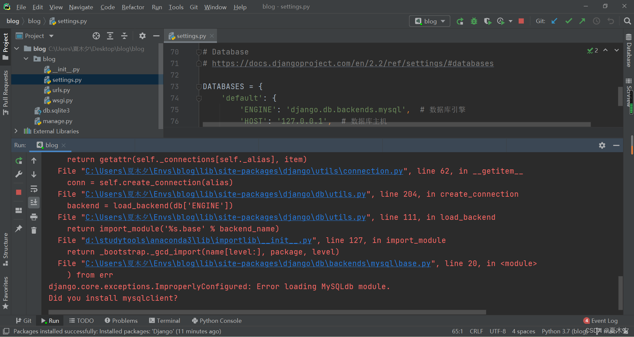Open Project view mode dropdown
This screenshot has width=634, height=337.
click(51, 36)
